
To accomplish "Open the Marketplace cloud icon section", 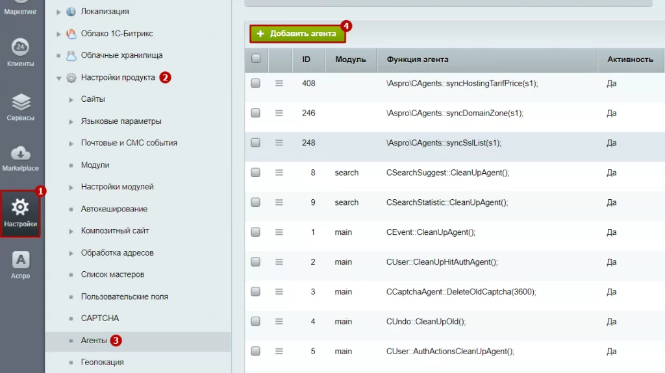I will click(20, 158).
